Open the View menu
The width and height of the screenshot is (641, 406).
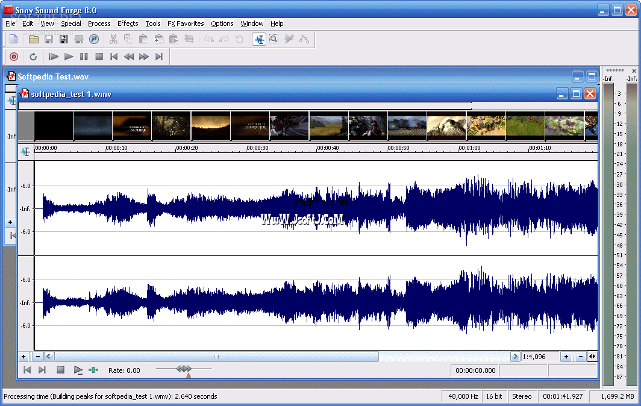click(47, 23)
